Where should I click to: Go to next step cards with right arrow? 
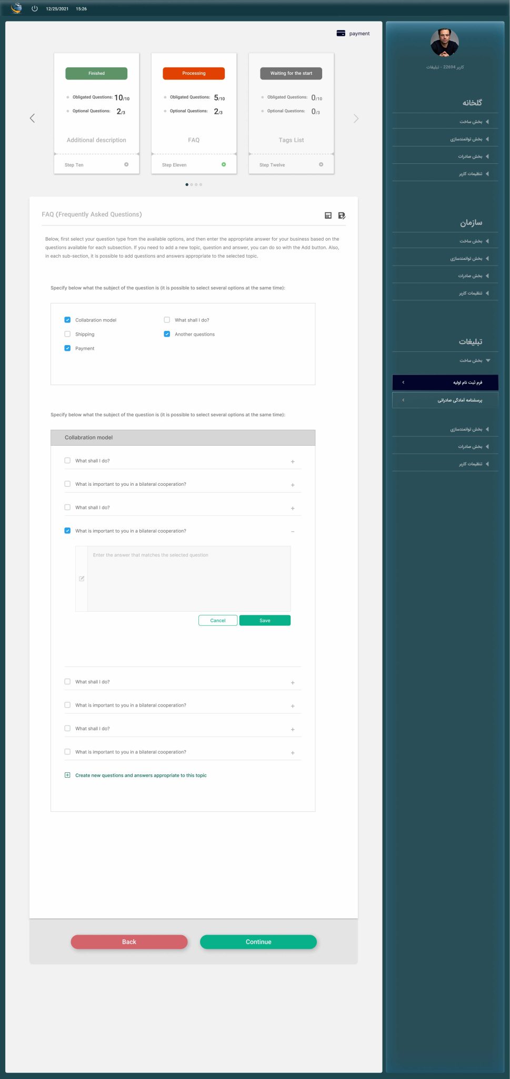coord(356,118)
